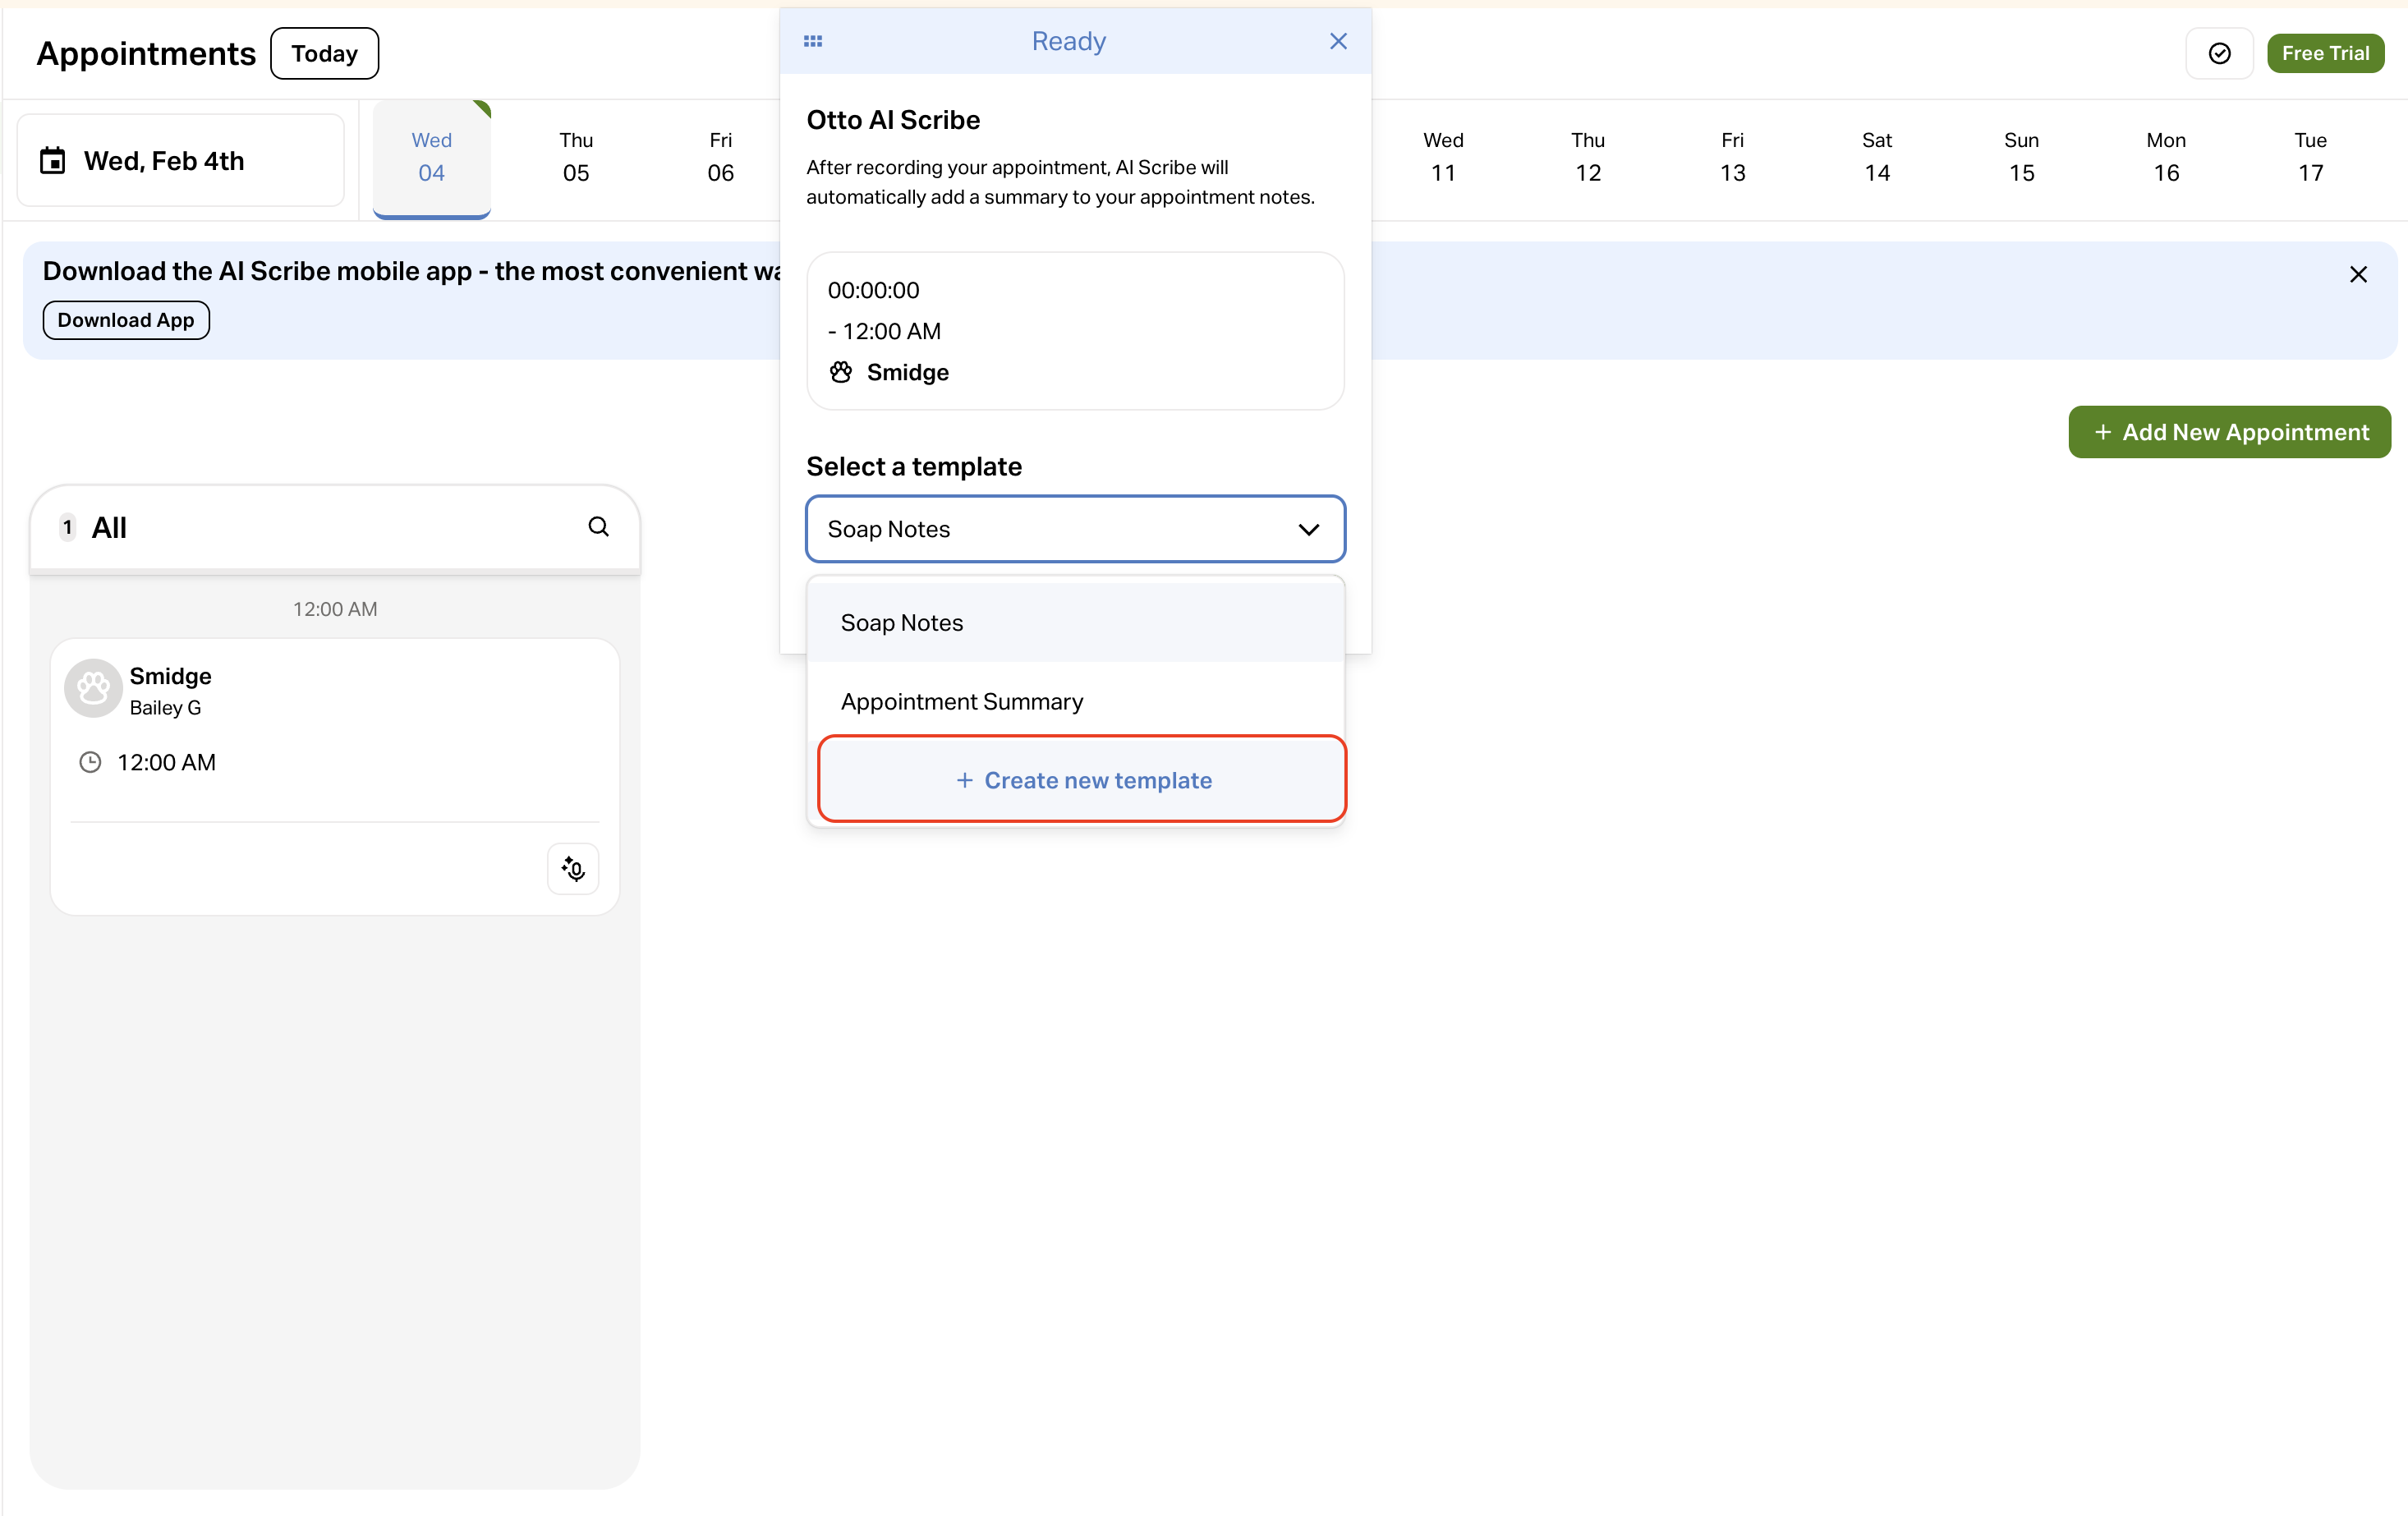
Task: Click the search icon in All appointments list
Action: coord(598,527)
